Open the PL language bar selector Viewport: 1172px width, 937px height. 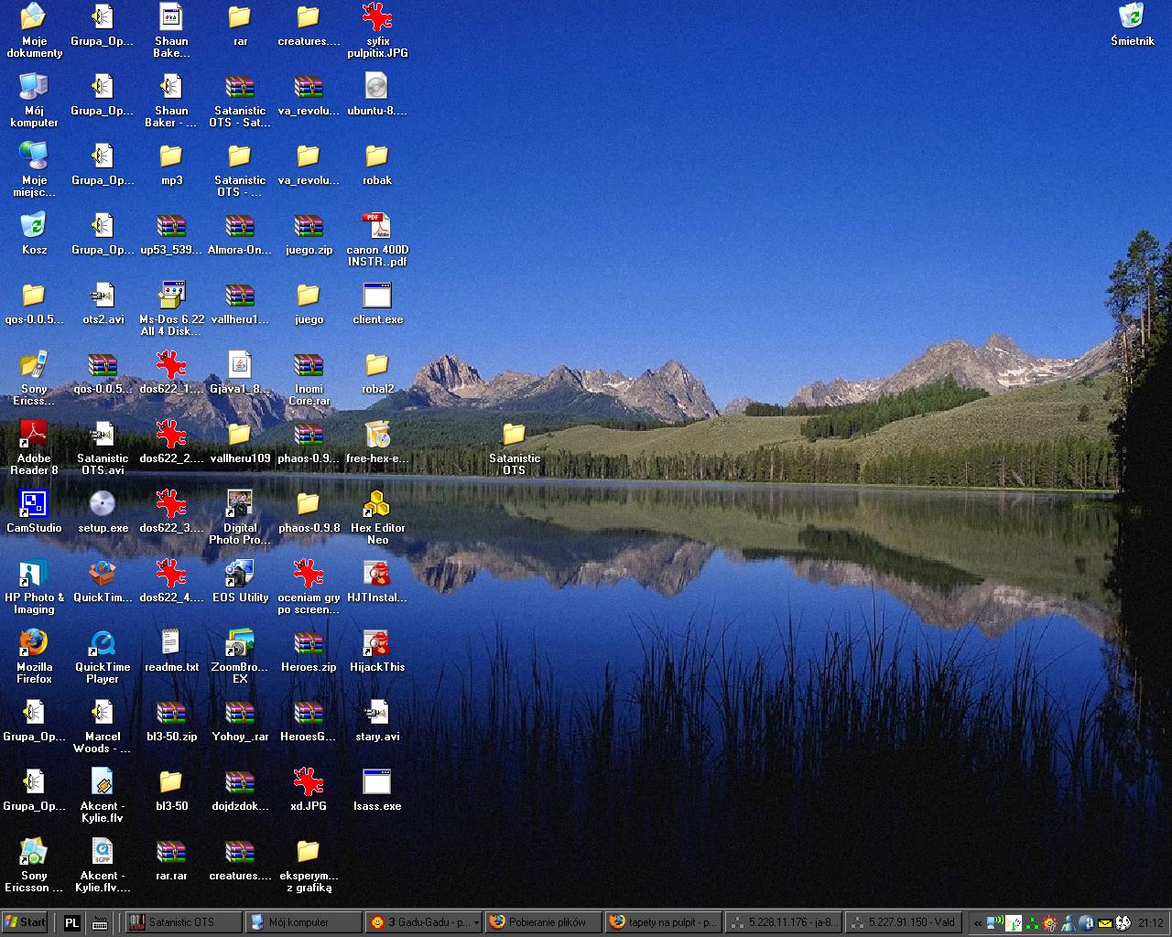[x=71, y=922]
